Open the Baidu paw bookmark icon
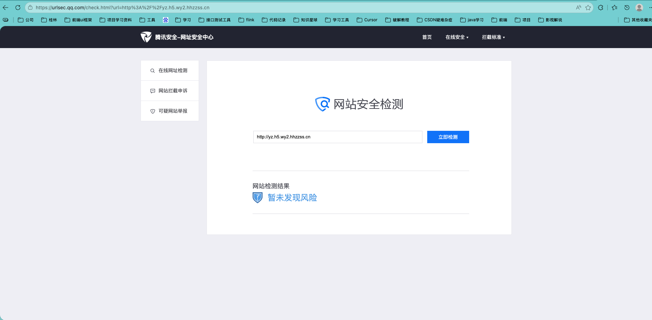 point(166,20)
